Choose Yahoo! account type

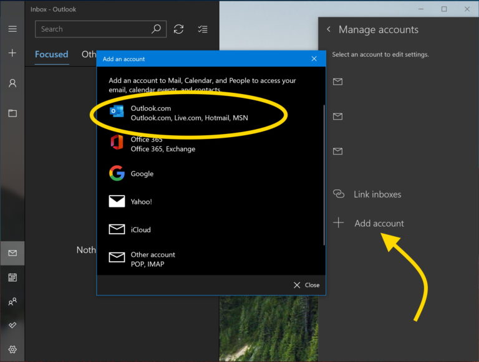point(210,201)
